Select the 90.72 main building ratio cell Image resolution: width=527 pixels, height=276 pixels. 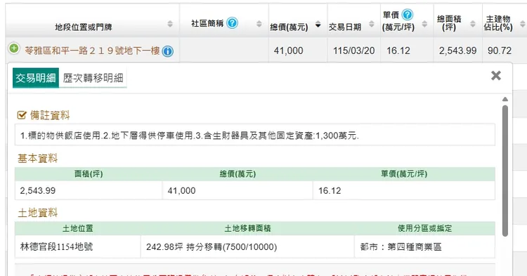click(500, 51)
